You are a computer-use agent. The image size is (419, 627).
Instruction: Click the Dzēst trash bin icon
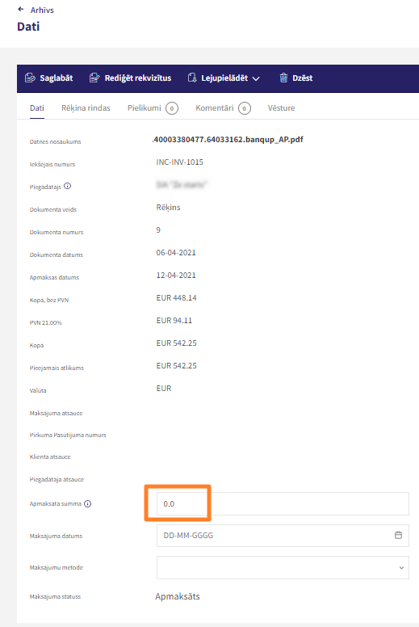(x=283, y=78)
